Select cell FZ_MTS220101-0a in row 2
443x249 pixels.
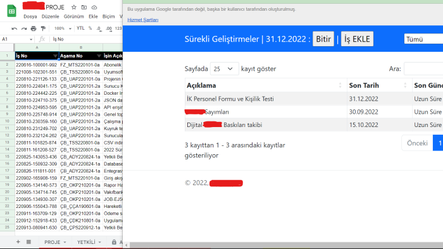click(x=81, y=65)
